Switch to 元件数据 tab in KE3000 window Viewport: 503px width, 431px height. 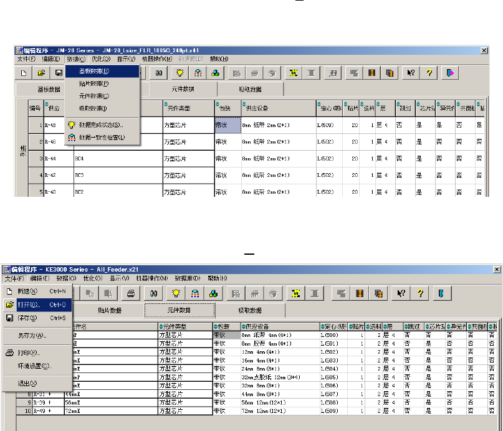pos(180,310)
